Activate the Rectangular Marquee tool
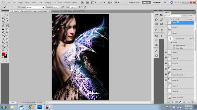 tap(3, 15)
